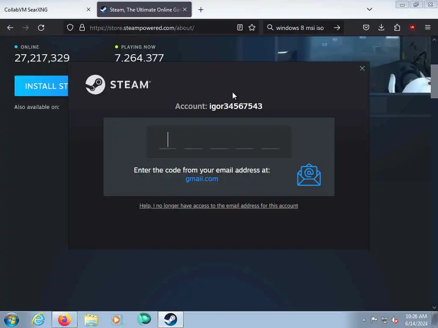
Task: Open a new browser tab
Action: [201, 10]
